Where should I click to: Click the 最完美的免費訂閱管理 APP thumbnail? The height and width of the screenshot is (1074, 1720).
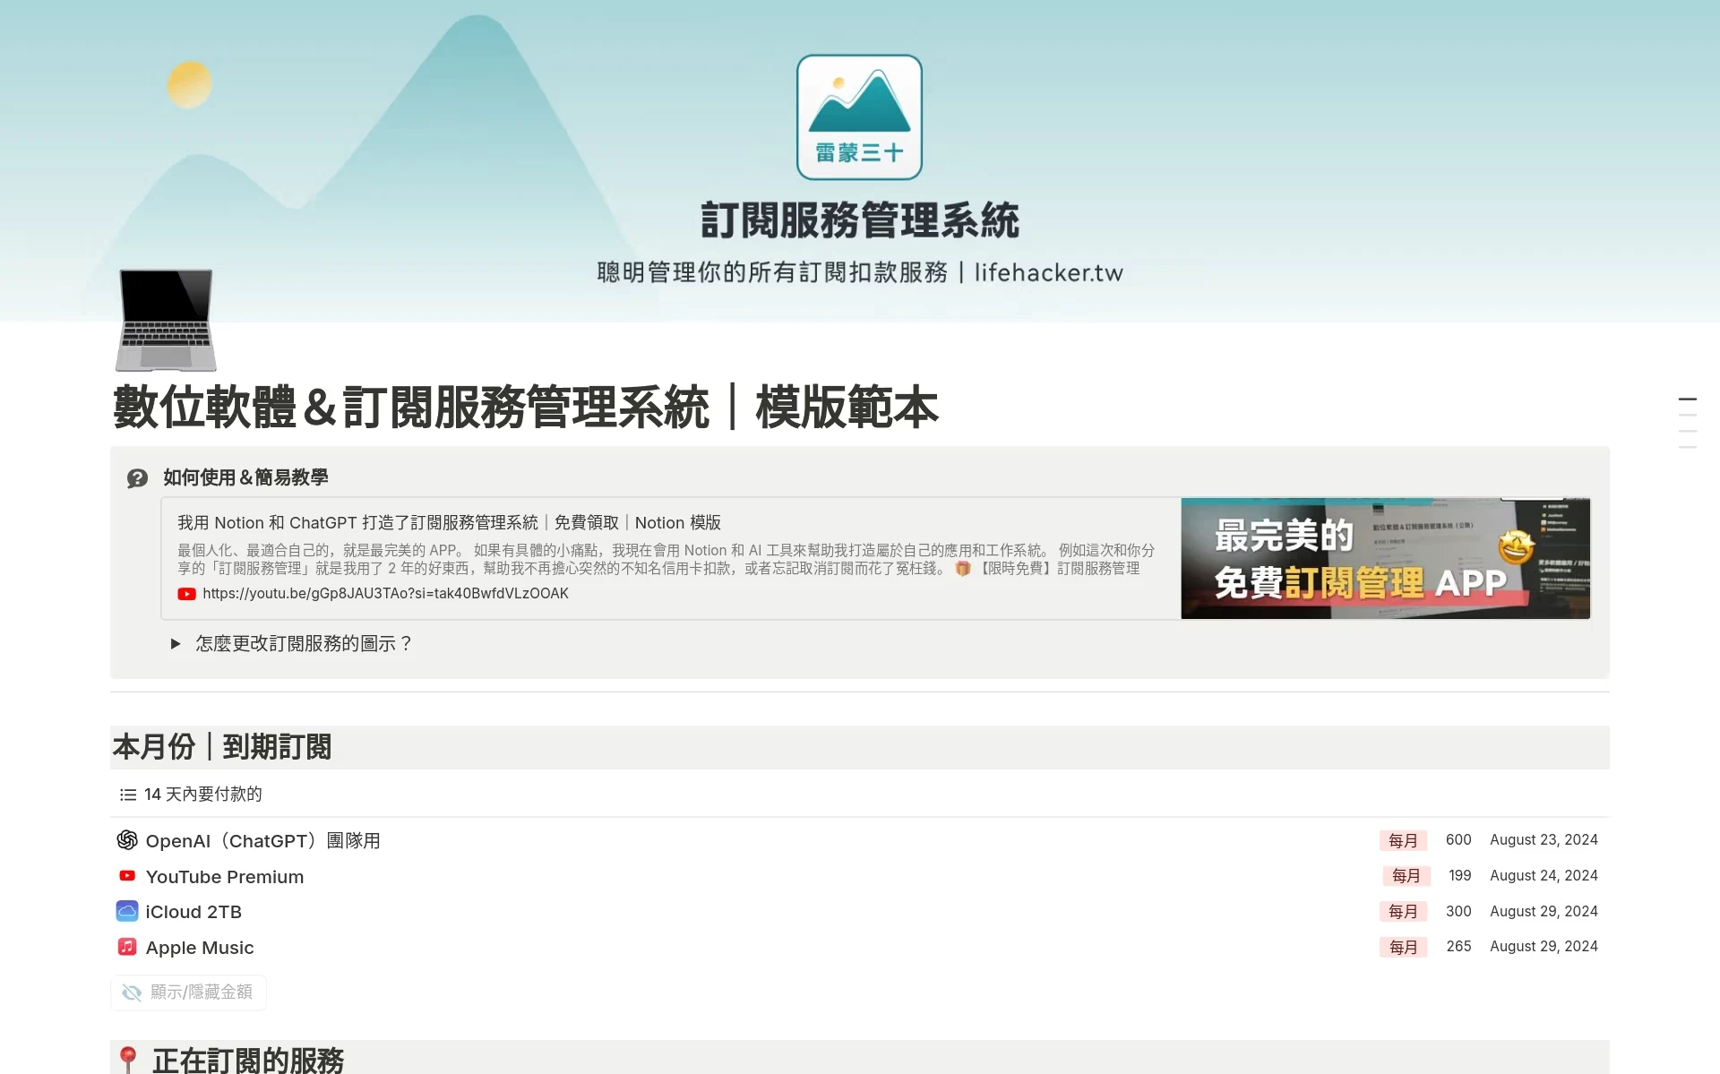pos(1385,558)
